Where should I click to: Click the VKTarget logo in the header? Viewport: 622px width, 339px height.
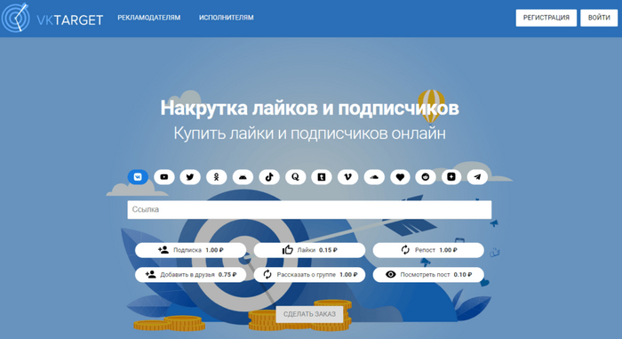(x=52, y=18)
